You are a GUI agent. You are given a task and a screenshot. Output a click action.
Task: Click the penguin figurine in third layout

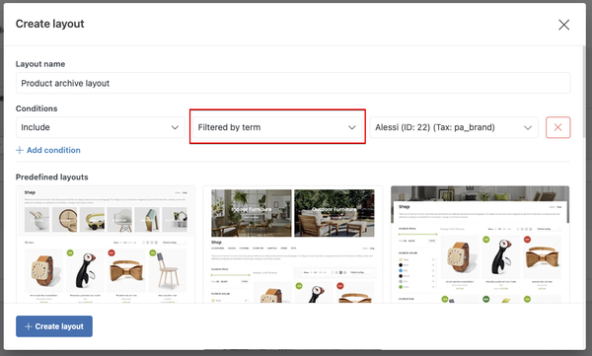pos(500,257)
